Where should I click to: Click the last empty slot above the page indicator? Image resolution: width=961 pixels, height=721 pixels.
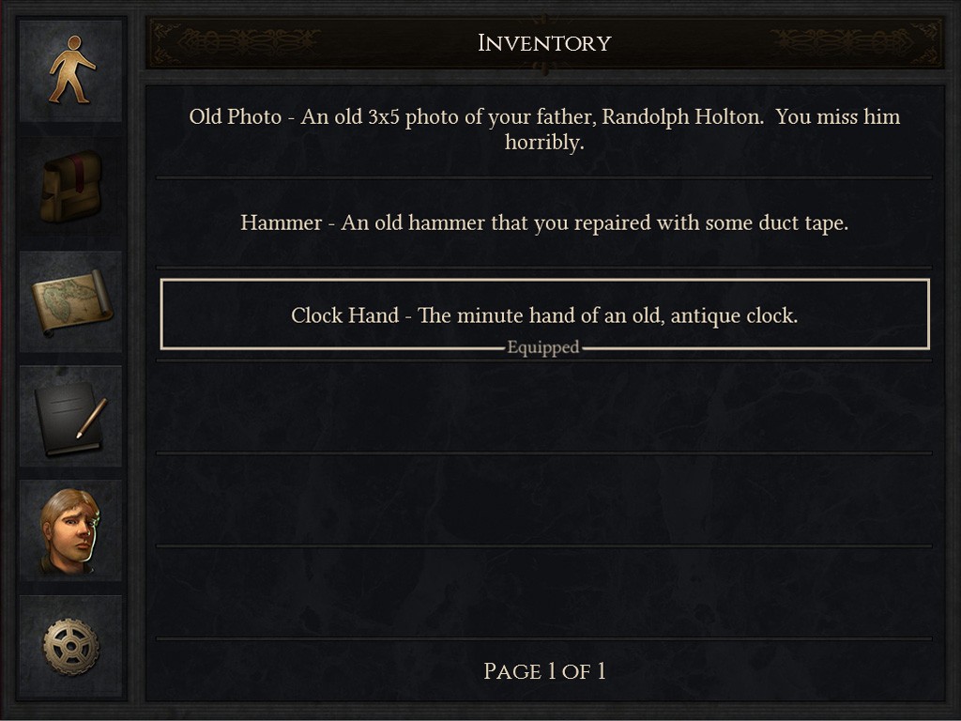point(544,591)
